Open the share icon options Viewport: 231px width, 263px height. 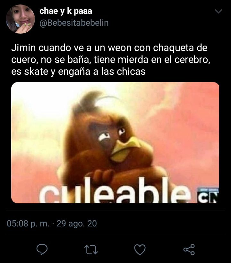point(189,250)
